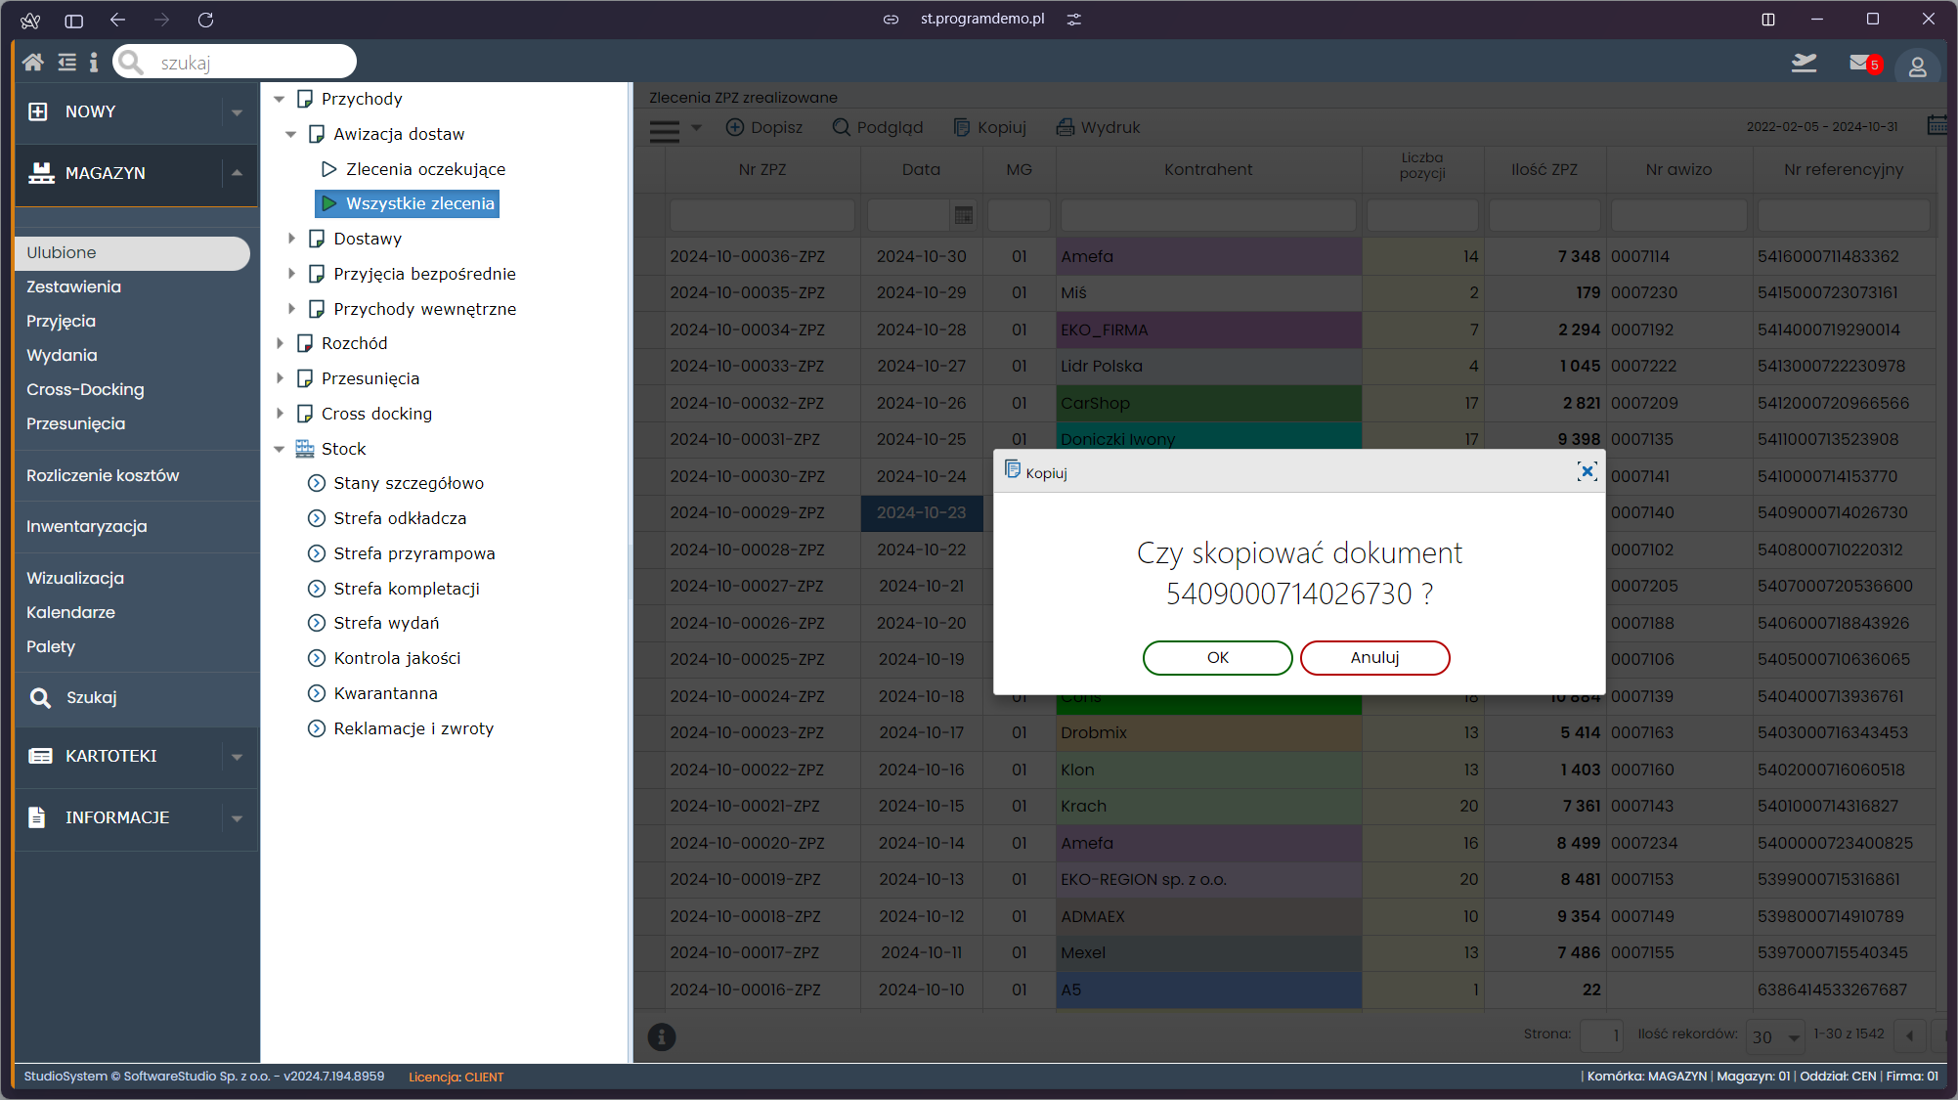Click the green CarShop contractor cell
Screen dimensions: 1958x1100
coord(1208,403)
